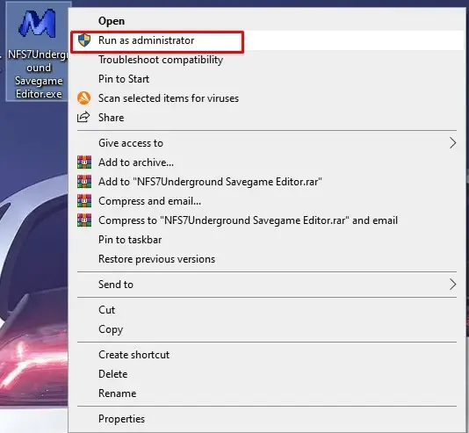Select Restore previous versions

pos(266,259)
